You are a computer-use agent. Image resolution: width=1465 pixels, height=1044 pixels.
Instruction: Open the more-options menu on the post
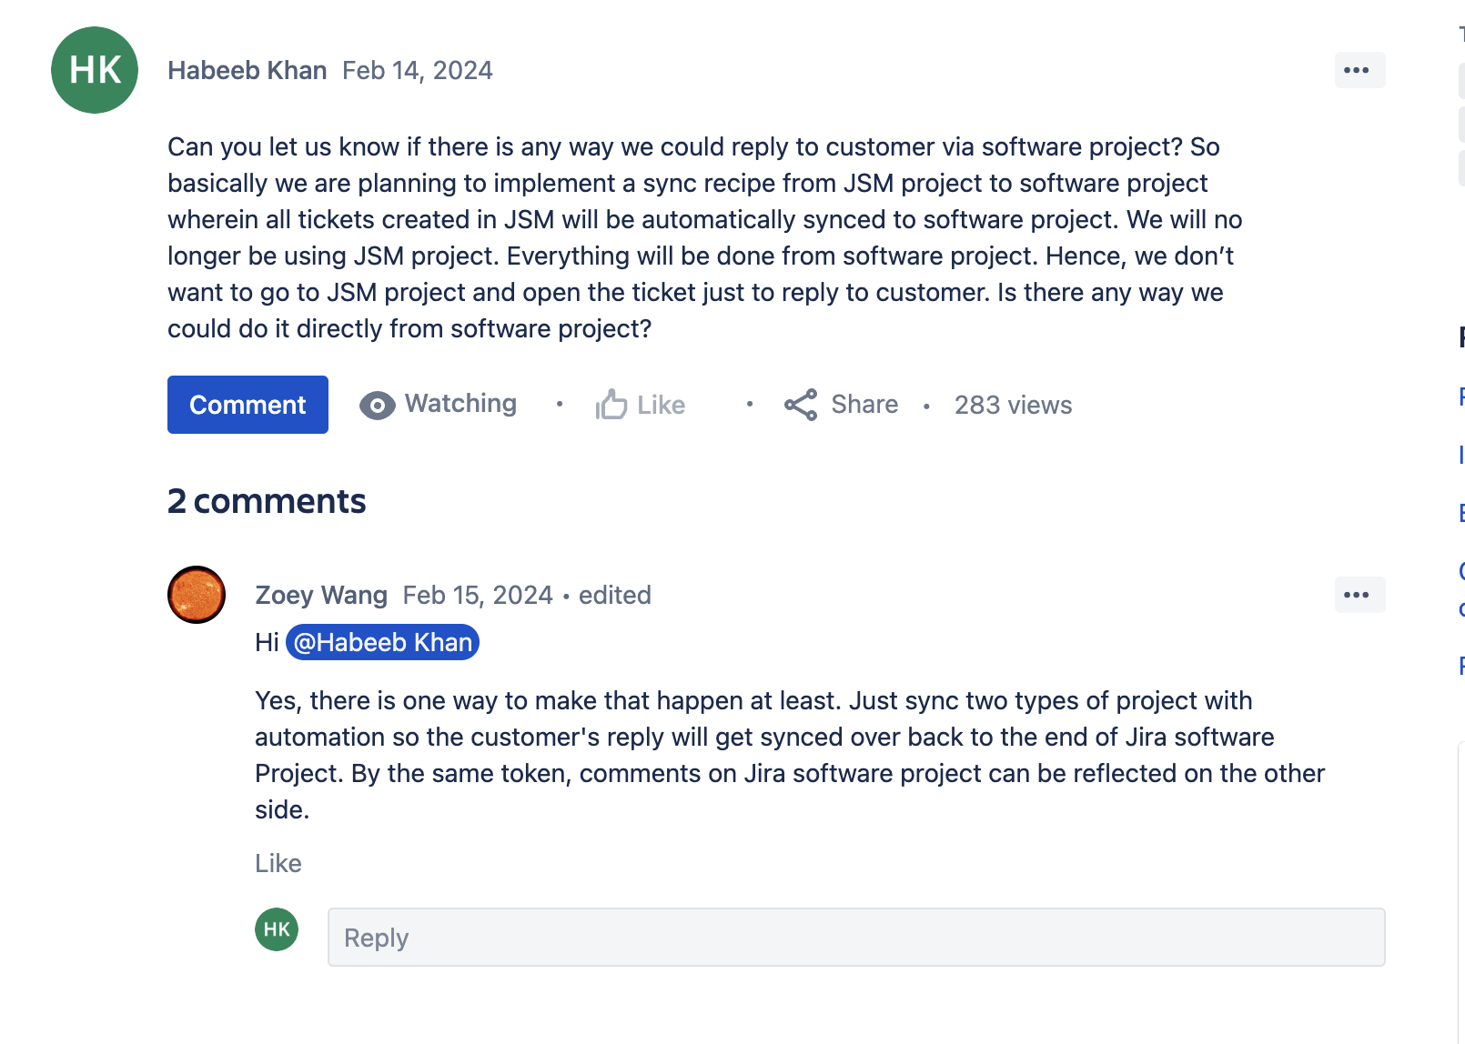(x=1359, y=70)
